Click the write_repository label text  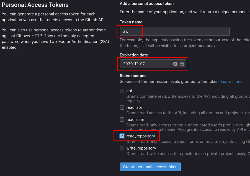(x=141, y=148)
